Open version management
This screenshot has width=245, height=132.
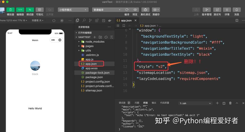click(x=207, y=10)
